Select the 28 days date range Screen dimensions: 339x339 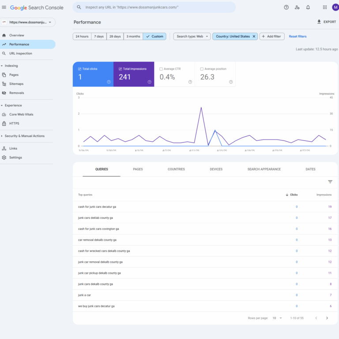(x=115, y=37)
